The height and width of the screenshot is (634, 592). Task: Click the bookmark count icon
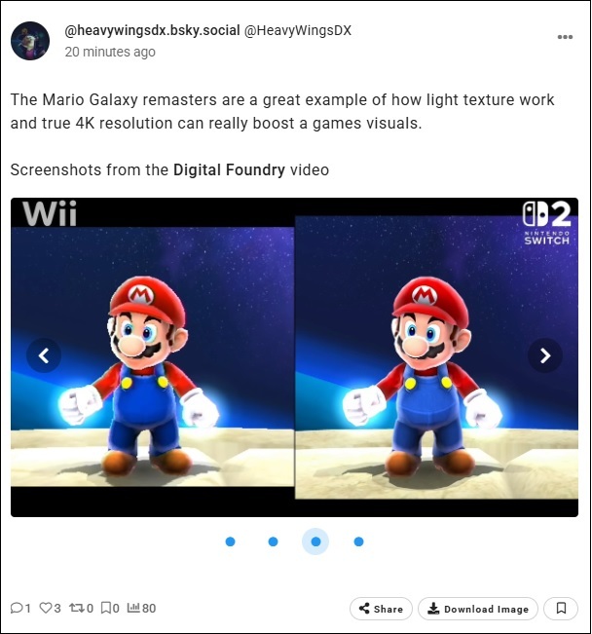pyautogui.click(x=106, y=608)
